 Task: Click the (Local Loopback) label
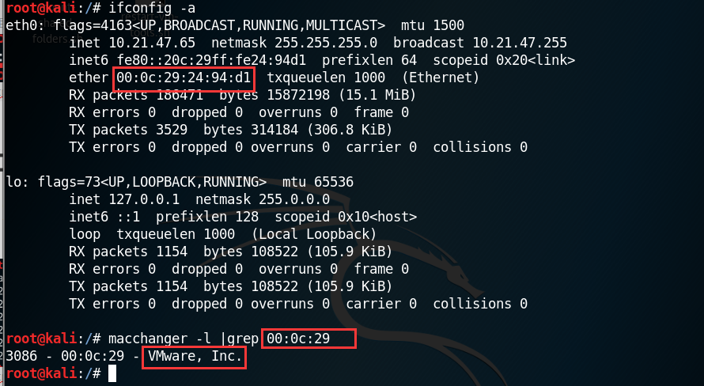[x=314, y=234]
